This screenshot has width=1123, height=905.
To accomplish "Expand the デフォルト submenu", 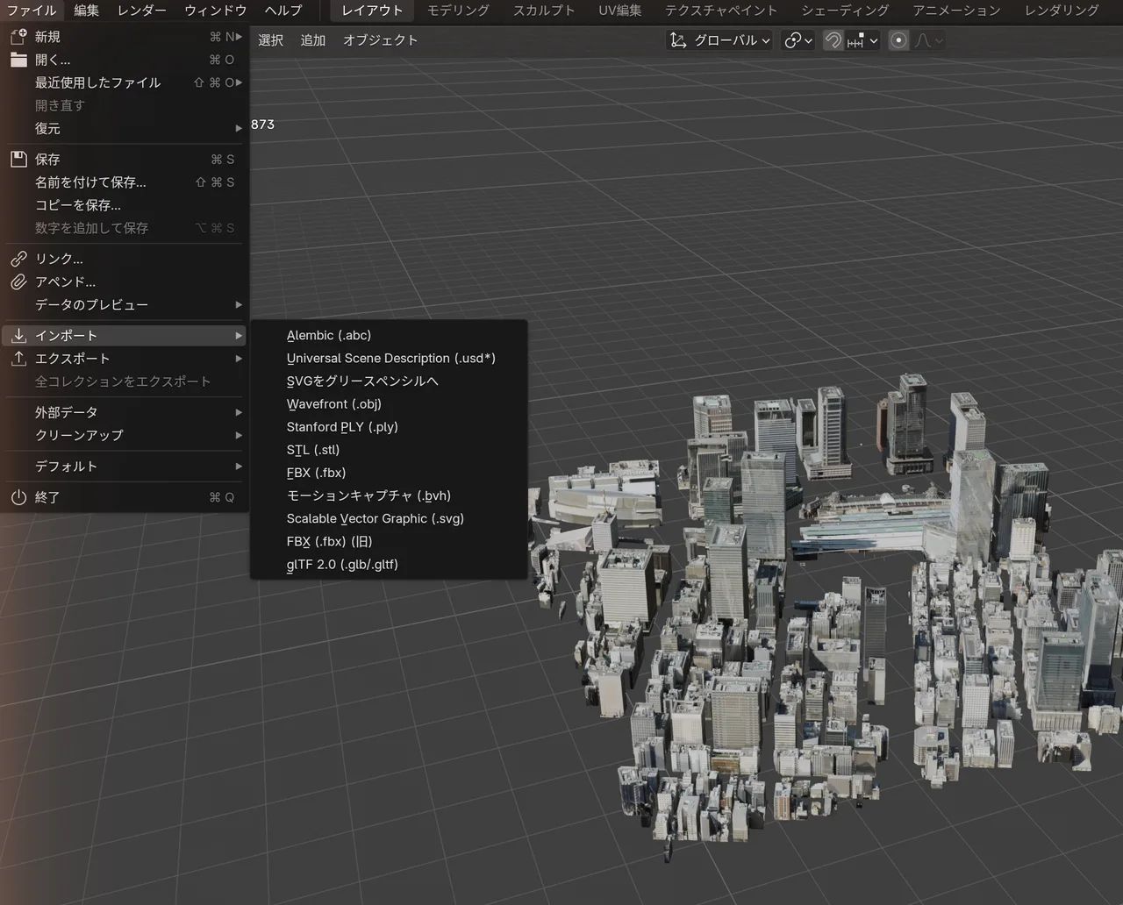I will (x=125, y=466).
